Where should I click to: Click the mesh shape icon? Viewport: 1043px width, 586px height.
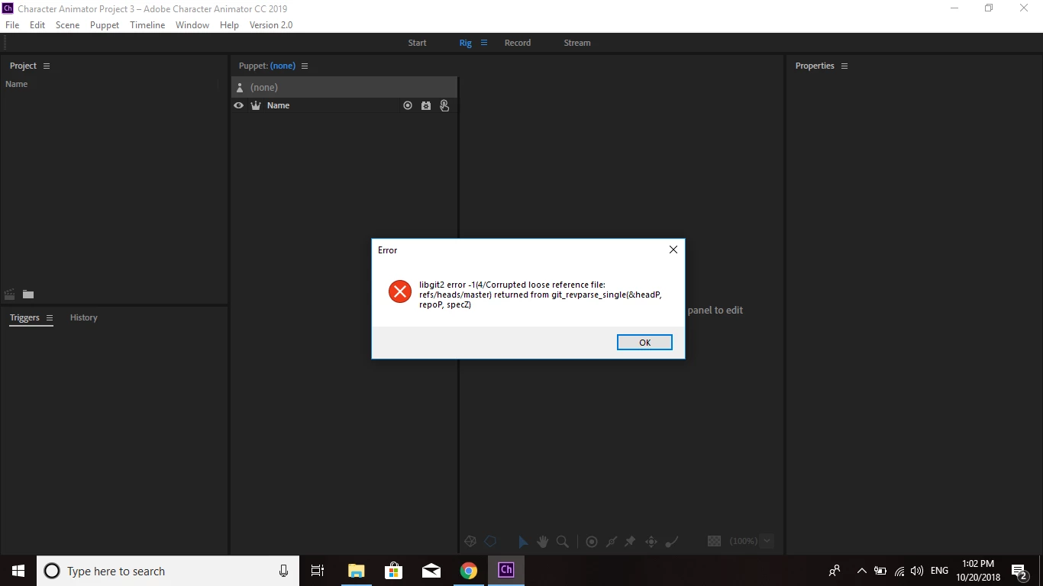(470, 542)
